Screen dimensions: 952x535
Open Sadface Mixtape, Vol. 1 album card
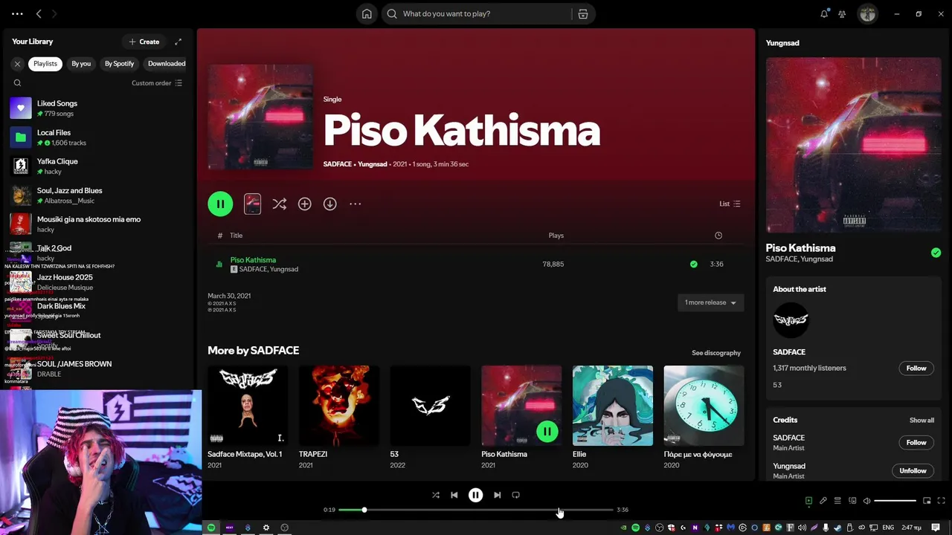point(248,418)
